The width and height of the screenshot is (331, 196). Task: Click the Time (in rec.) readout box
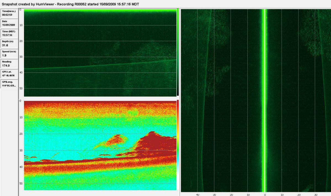[x=9, y=13]
